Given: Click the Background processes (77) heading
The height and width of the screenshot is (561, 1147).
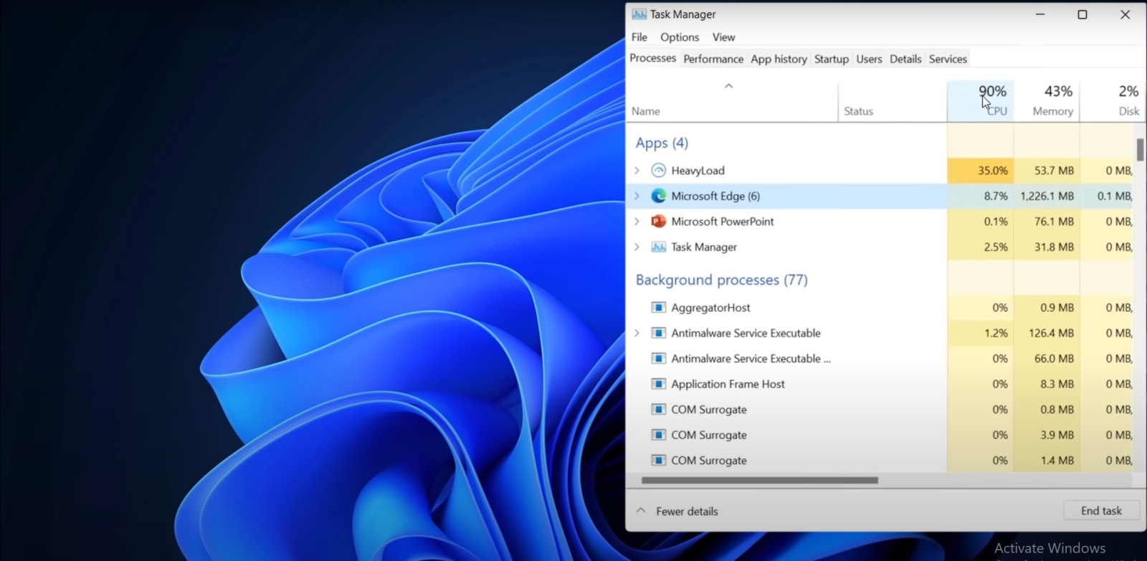Looking at the screenshot, I should [x=721, y=280].
